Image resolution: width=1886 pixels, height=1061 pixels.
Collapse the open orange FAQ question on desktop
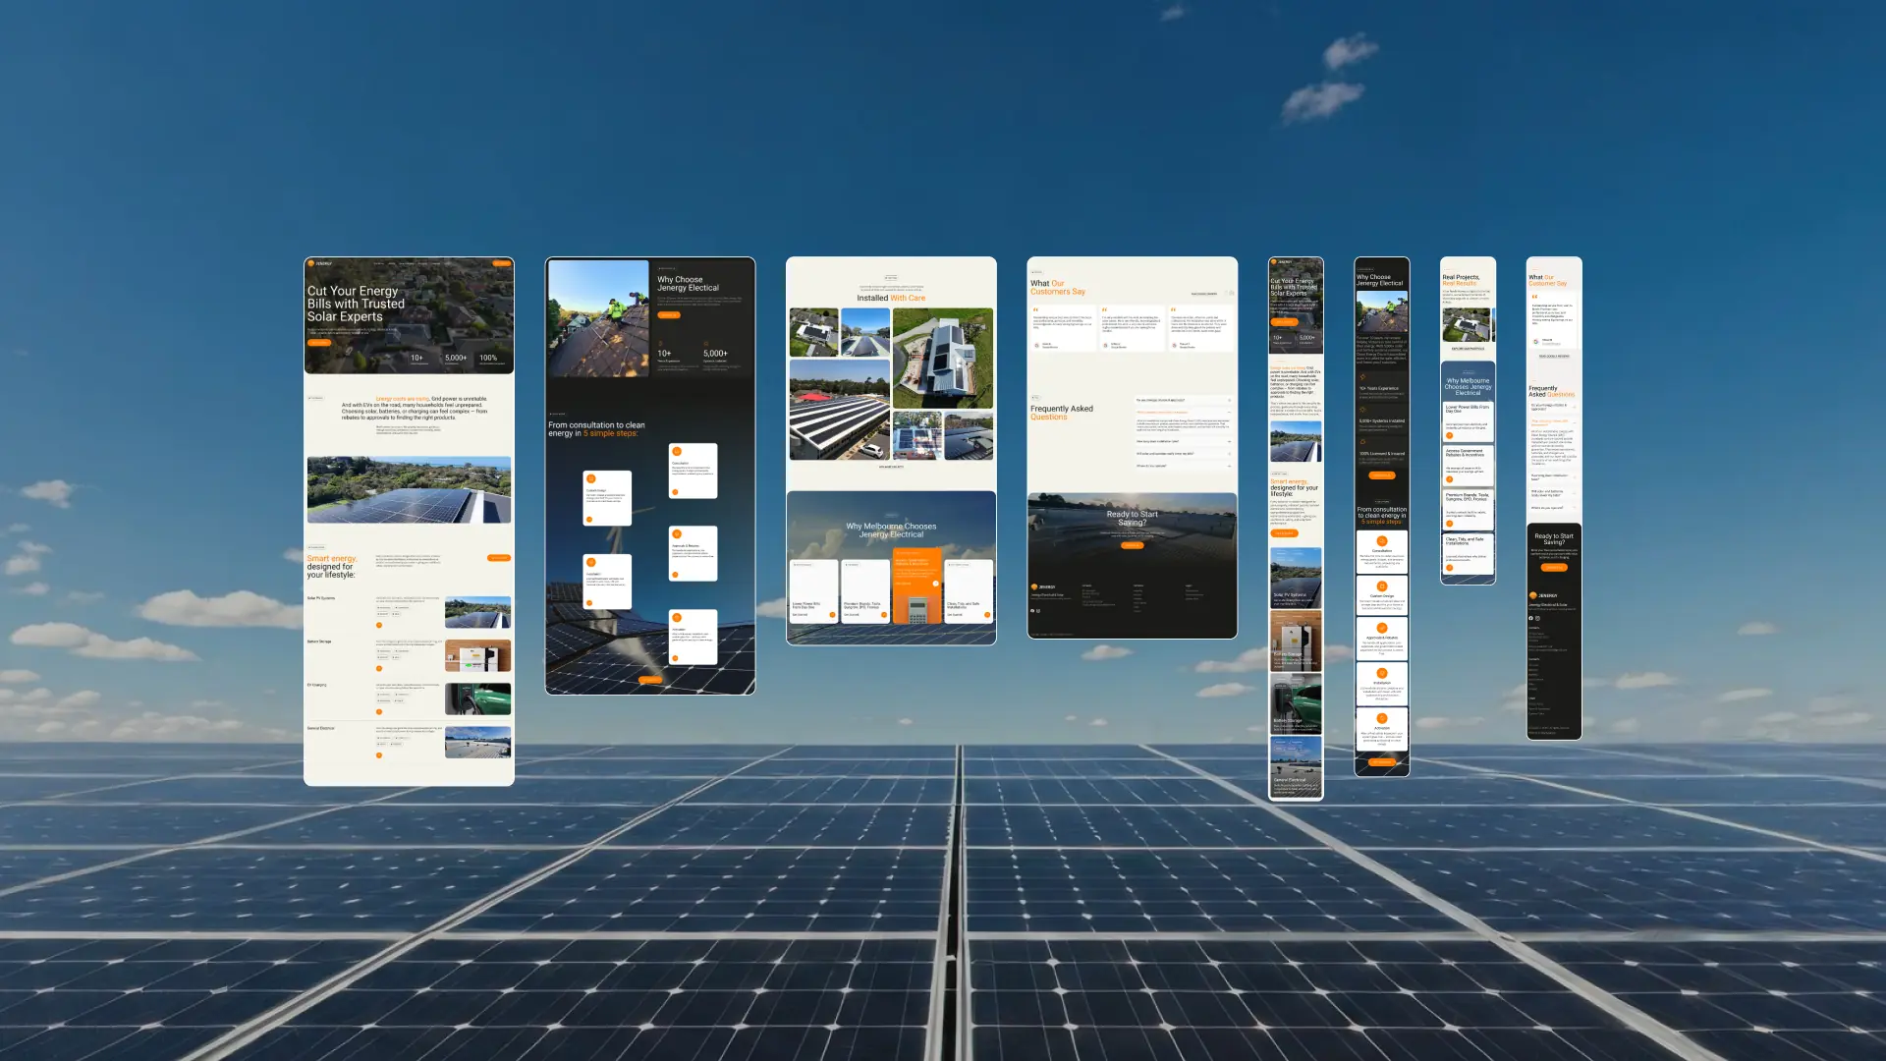click(1184, 412)
